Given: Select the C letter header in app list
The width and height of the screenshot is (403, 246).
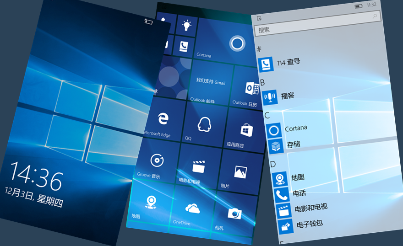Looking at the screenshot, I should [x=267, y=116].
